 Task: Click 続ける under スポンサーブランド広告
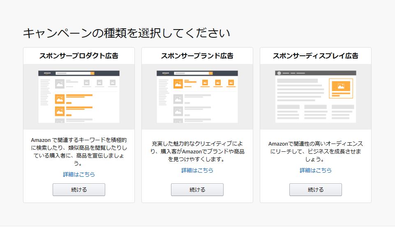click(197, 189)
